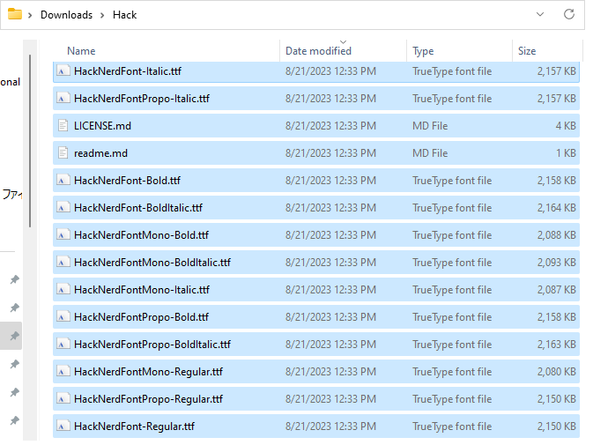Select the file name HackNerdFontPropo-Italic.ttf
This screenshot has width=593, height=445.
[142, 99]
